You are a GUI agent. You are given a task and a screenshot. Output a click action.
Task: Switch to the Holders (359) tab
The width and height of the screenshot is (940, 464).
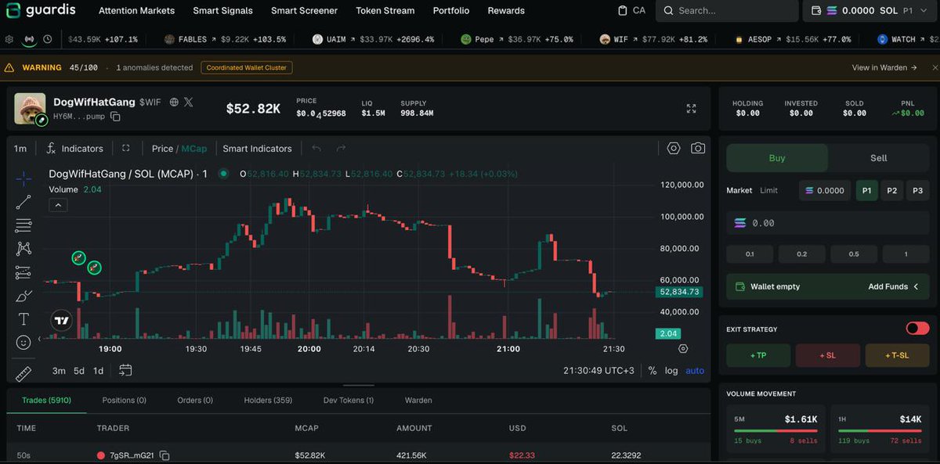pos(268,401)
